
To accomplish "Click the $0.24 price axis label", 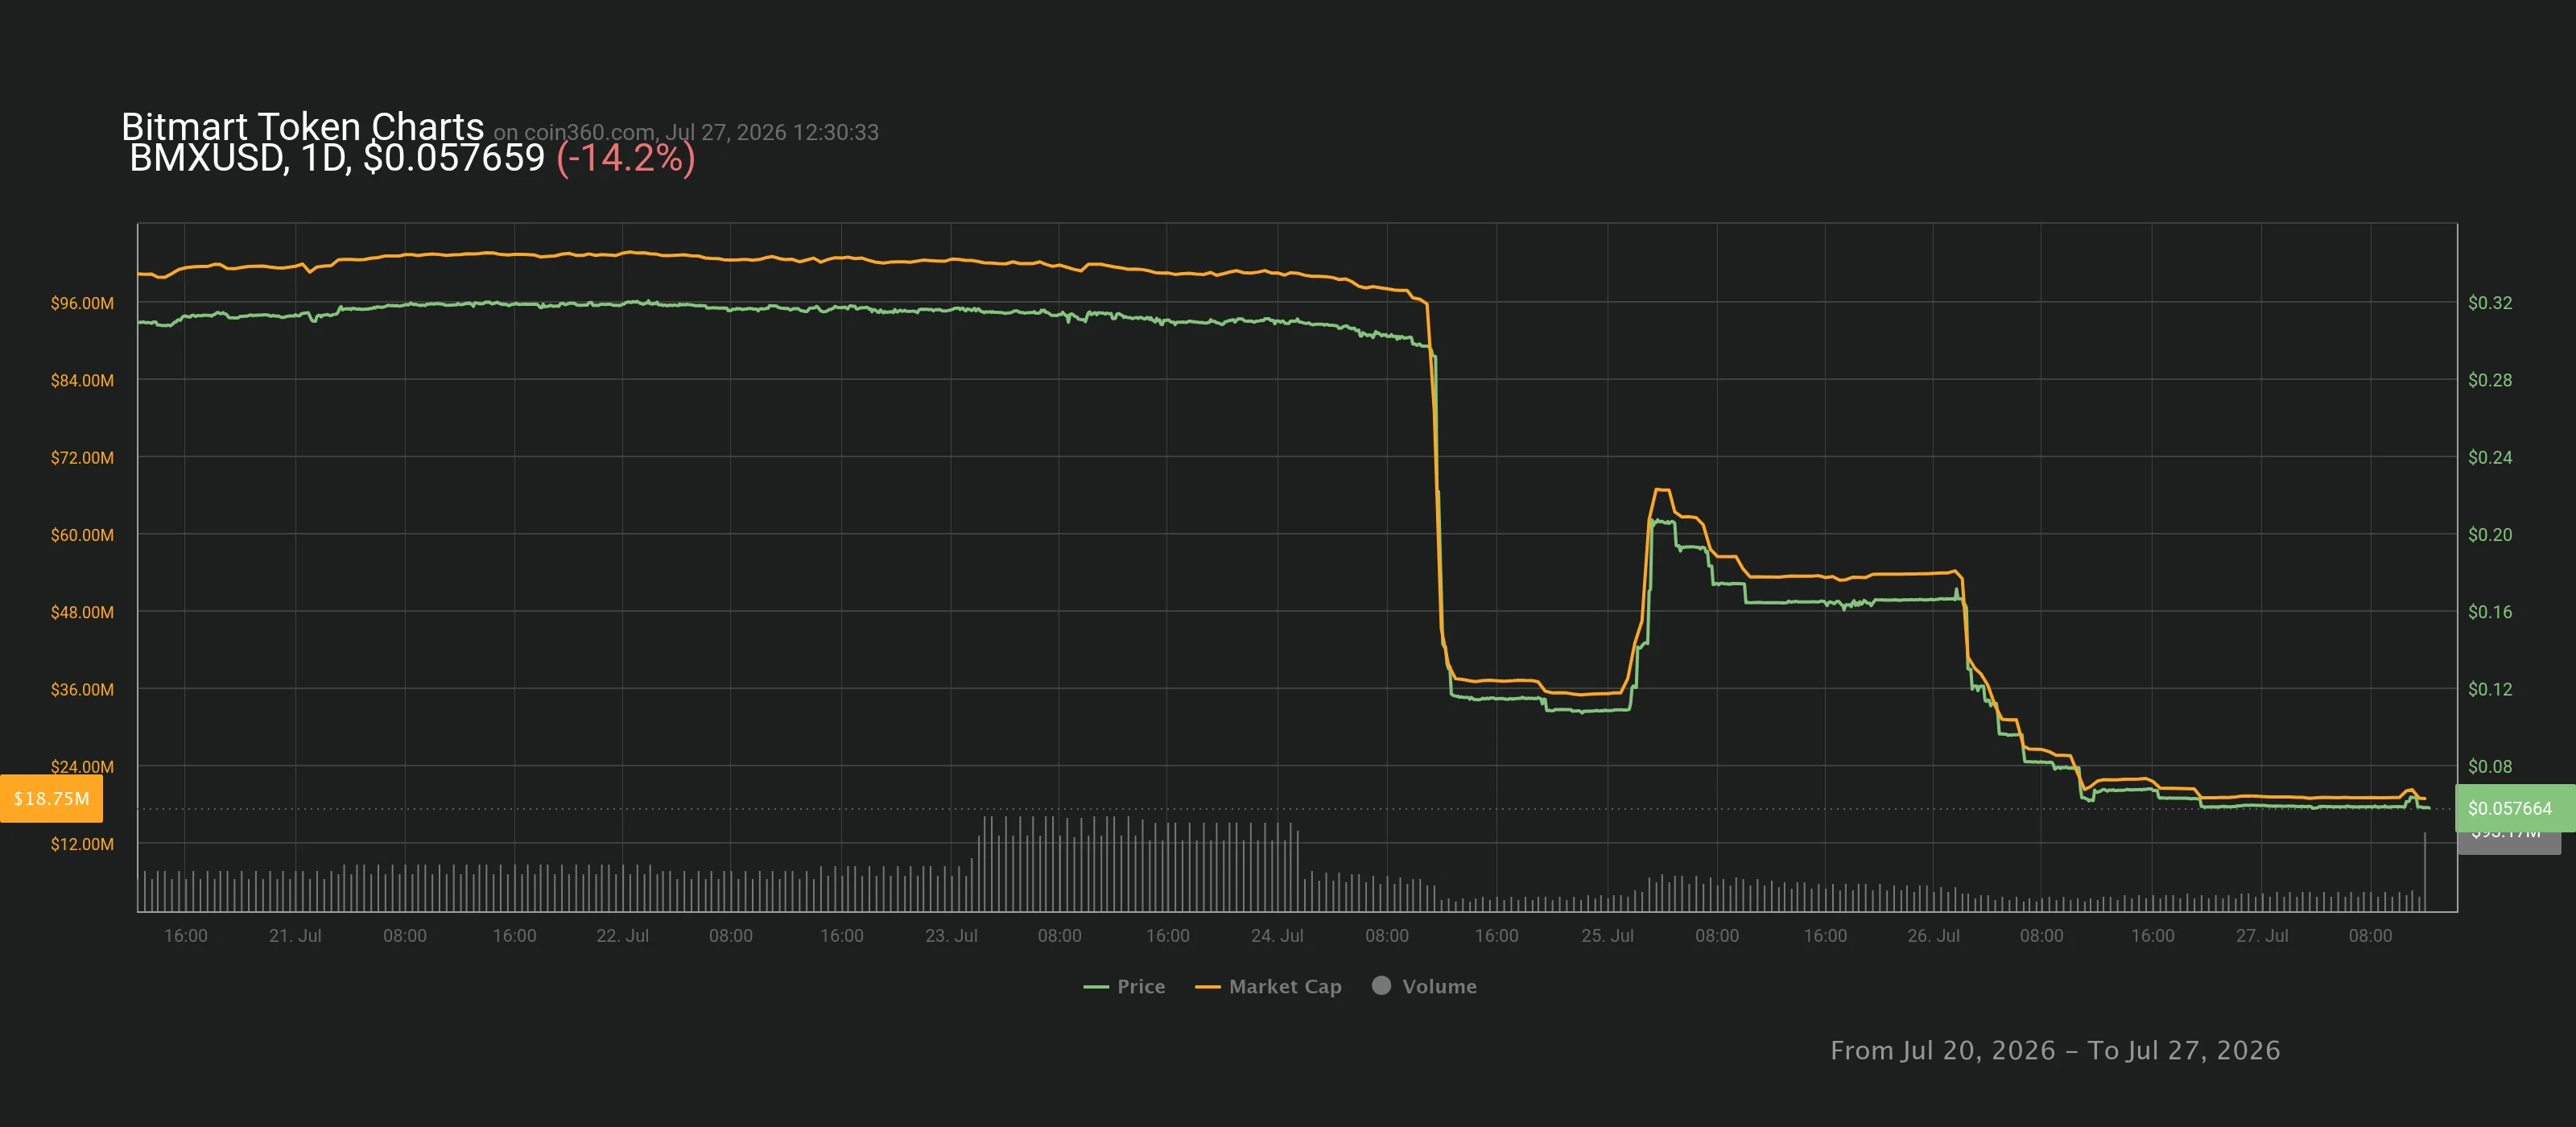I will (x=2489, y=457).
